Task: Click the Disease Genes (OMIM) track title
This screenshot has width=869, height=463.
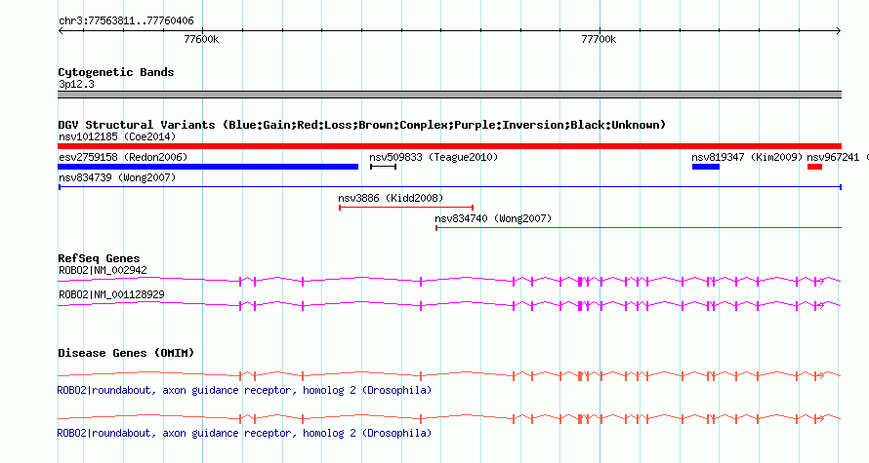Action: [x=126, y=353]
